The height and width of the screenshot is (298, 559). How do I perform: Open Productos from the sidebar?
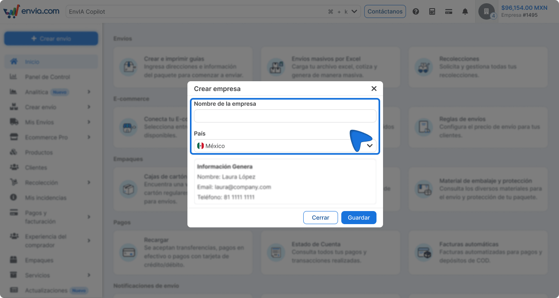(38, 153)
